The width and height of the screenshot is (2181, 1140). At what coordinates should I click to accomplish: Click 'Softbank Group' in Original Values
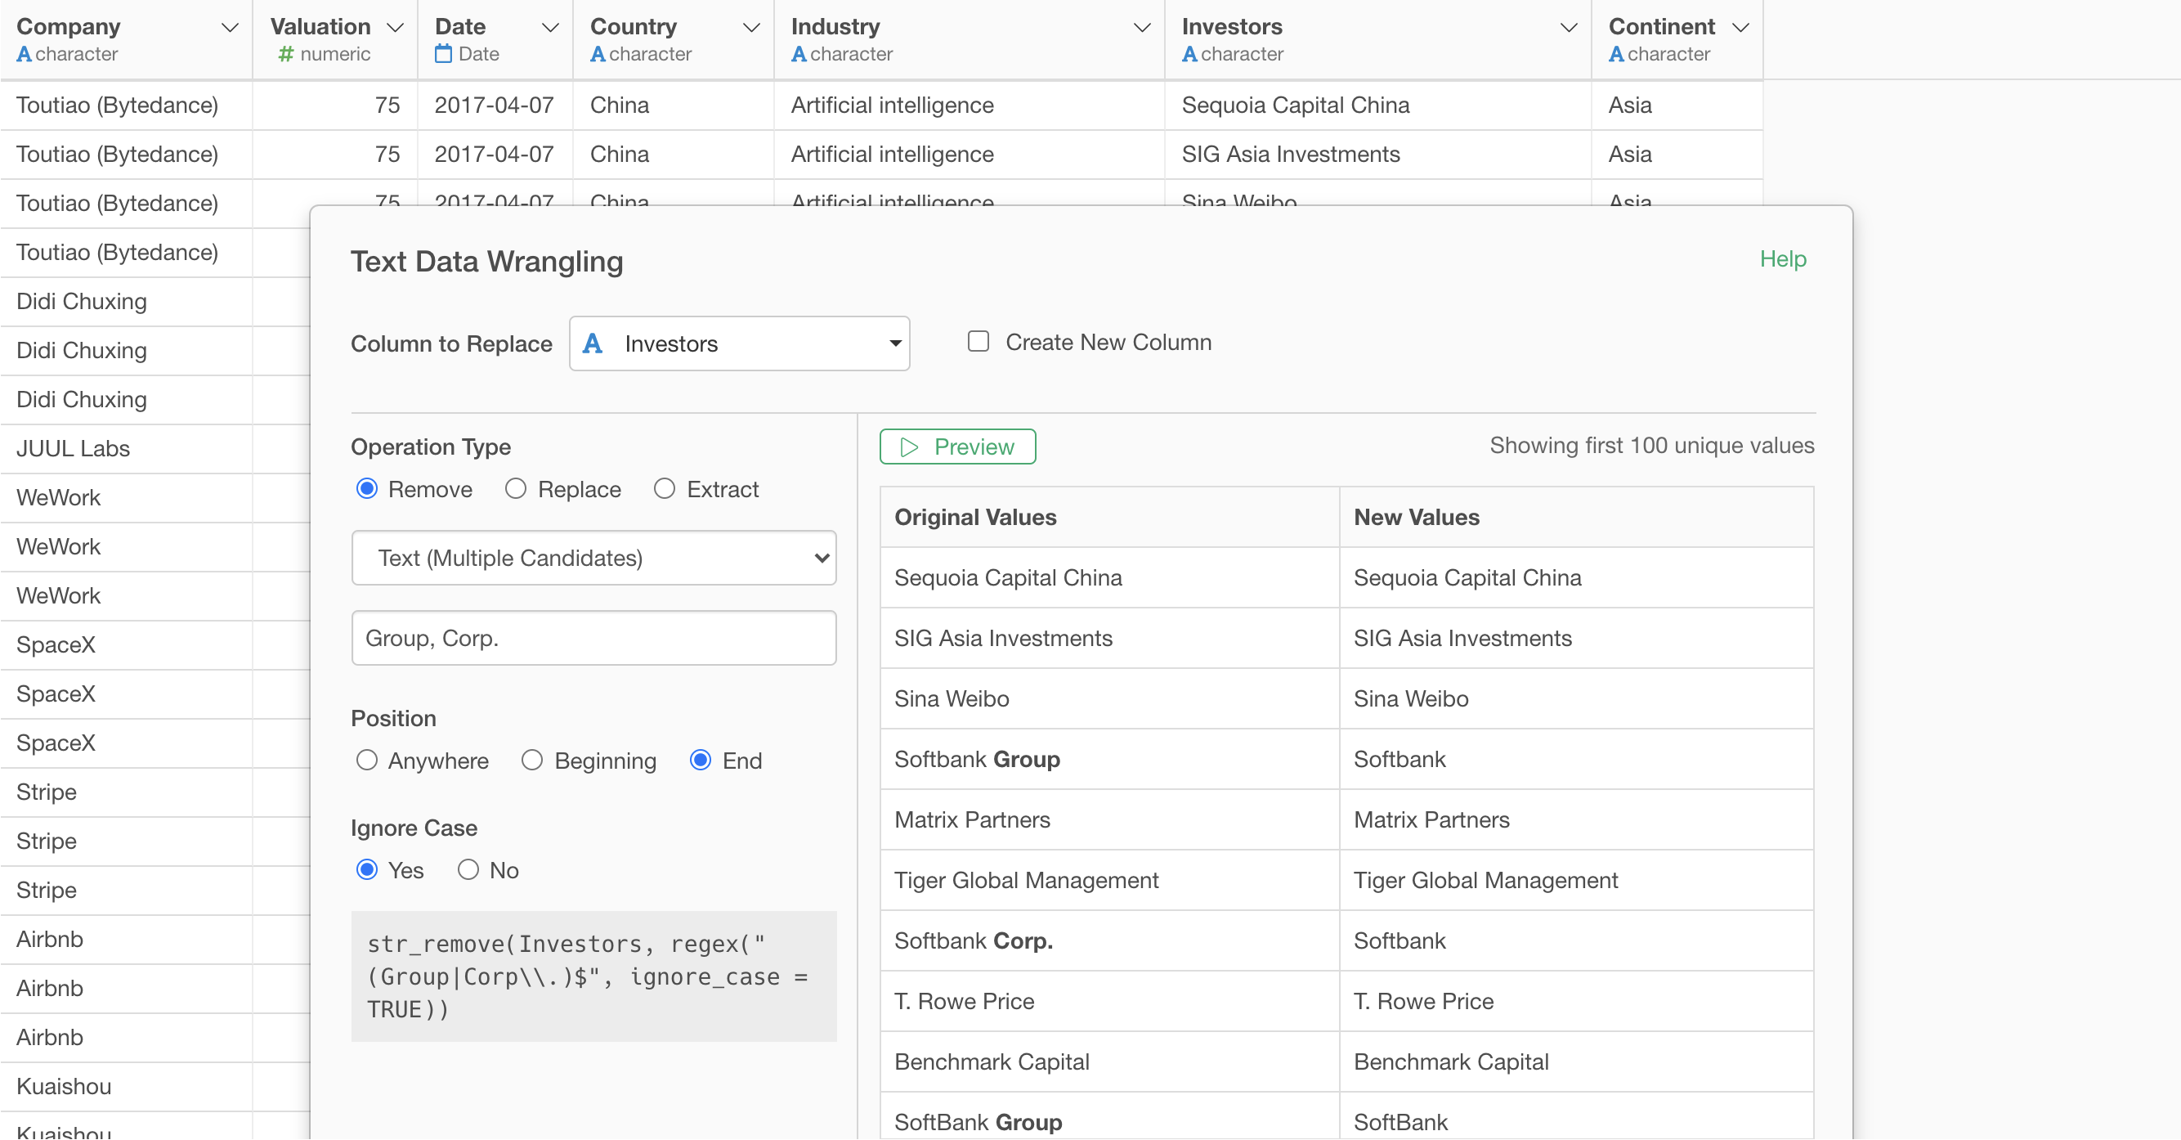(977, 759)
